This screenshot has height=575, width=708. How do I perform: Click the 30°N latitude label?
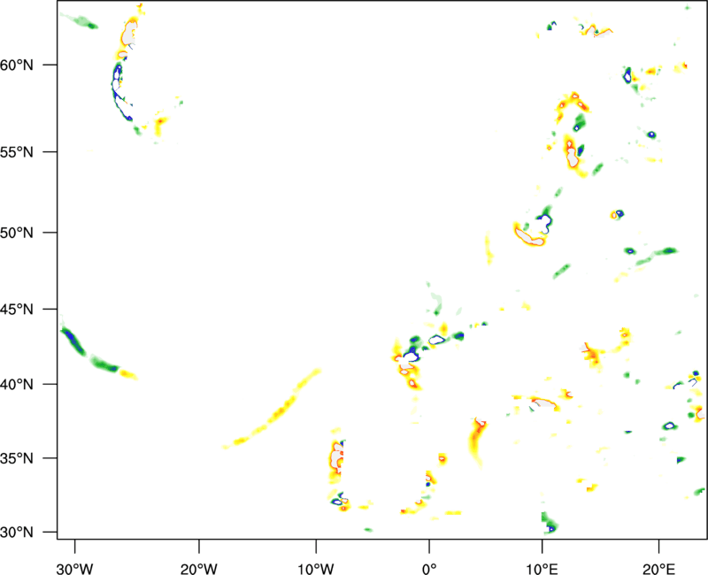[x=17, y=533]
